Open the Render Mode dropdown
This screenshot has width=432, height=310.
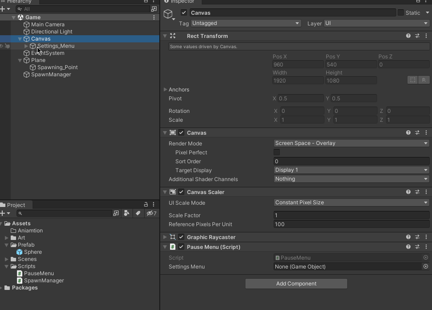351,143
